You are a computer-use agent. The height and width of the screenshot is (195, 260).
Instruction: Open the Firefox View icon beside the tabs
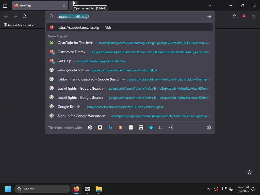click(5, 6)
